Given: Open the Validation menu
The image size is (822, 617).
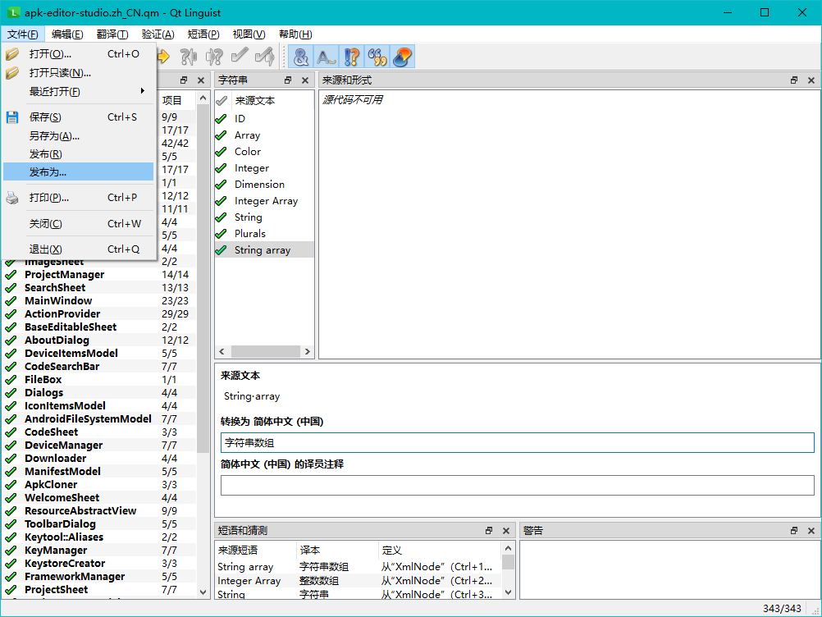Looking at the screenshot, I should coord(158,34).
